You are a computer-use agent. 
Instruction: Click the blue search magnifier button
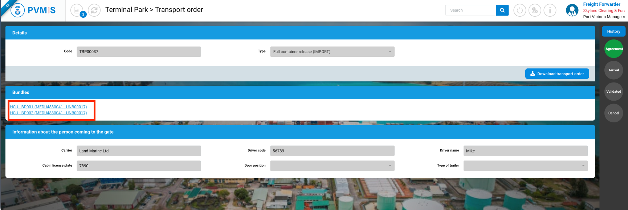(502, 10)
